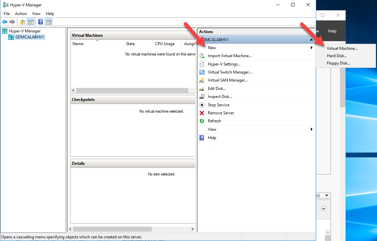This screenshot has height=241, width=377.
Task: Toggle the Show/Hide Action Pane icon
Action: (x=49, y=22)
